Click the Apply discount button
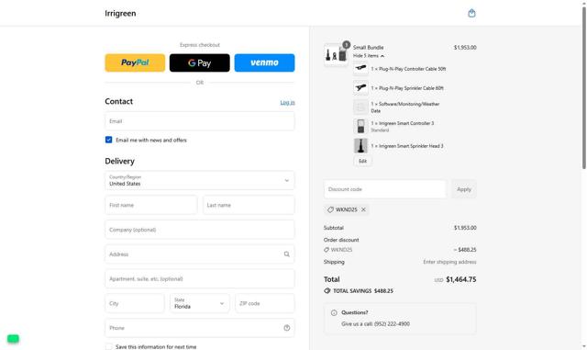The image size is (587, 350). [464, 189]
